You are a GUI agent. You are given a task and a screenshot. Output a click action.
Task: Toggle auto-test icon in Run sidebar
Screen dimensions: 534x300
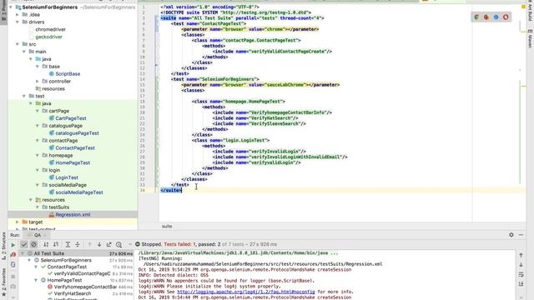tap(13, 264)
